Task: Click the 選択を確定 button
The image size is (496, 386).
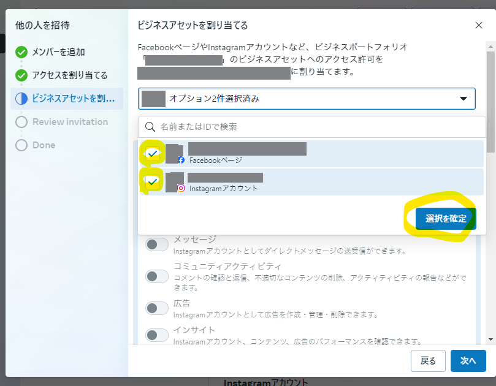Action: click(x=446, y=219)
